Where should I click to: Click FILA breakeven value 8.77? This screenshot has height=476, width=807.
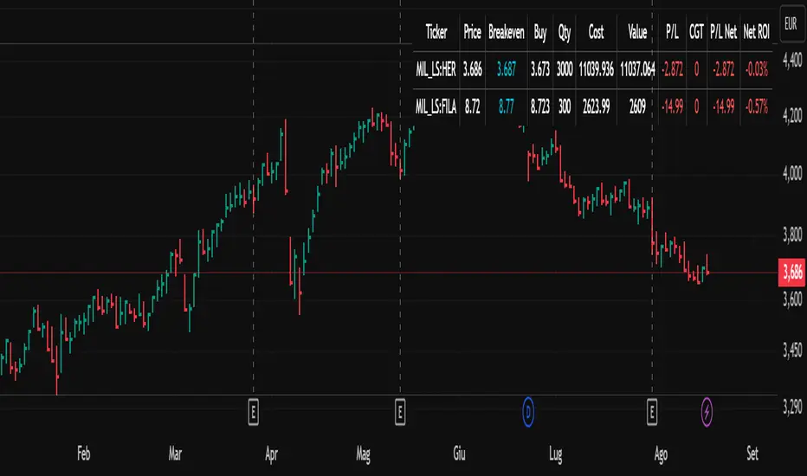tap(507, 106)
